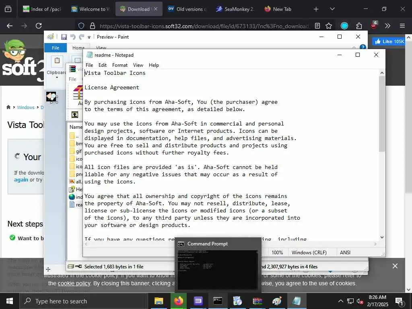This screenshot has width=412, height=309.
Task: Switch to the 'Index of /pack' tab
Action: click(x=42, y=9)
